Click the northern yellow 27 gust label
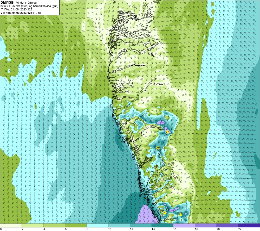The width and height of the screenshot is (260, 231). pos(167,132)
